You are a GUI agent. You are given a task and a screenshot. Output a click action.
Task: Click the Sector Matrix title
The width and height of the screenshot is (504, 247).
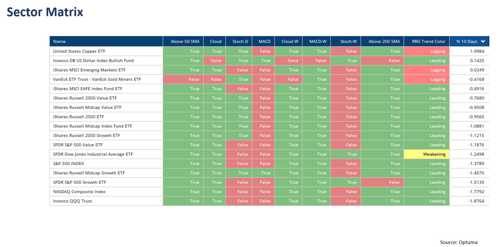point(45,12)
